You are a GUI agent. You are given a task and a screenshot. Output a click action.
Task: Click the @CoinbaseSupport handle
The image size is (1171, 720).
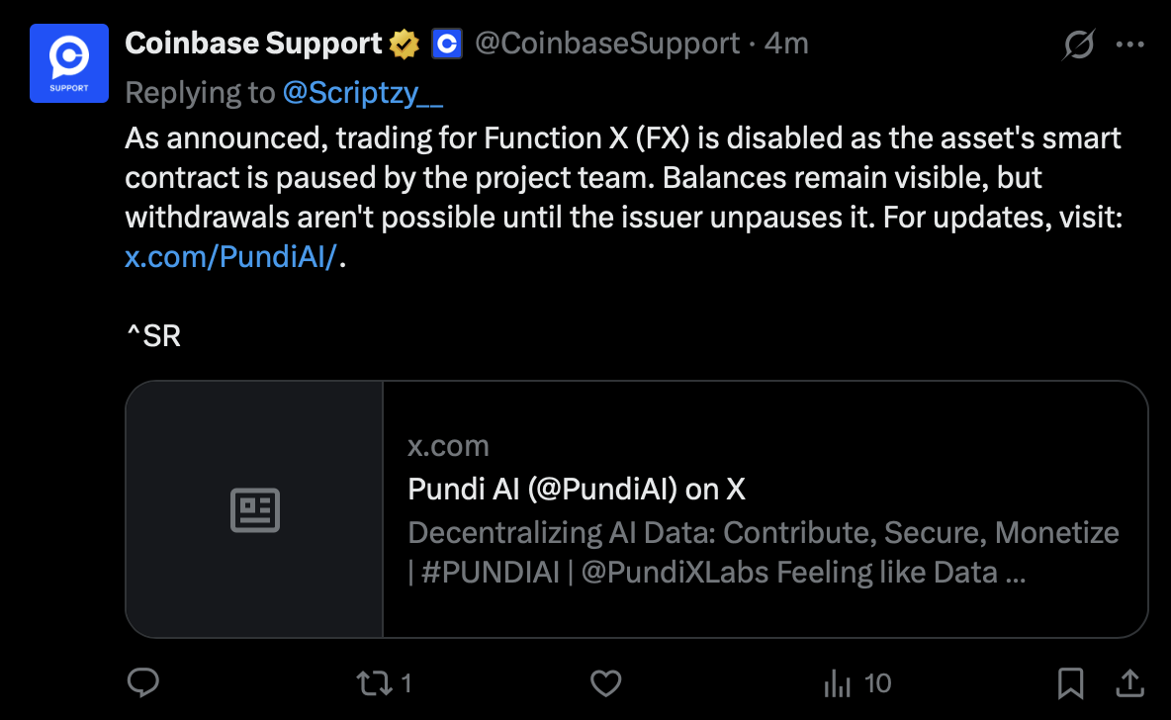pyautogui.click(x=607, y=44)
